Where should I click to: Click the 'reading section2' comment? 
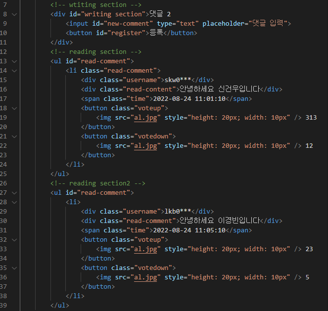click(x=97, y=183)
